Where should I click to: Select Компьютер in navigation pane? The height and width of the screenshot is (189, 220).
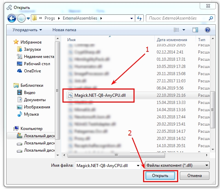coord(32,129)
